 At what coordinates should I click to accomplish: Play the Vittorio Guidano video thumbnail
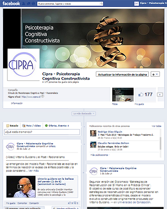pyautogui.click(x=21, y=187)
